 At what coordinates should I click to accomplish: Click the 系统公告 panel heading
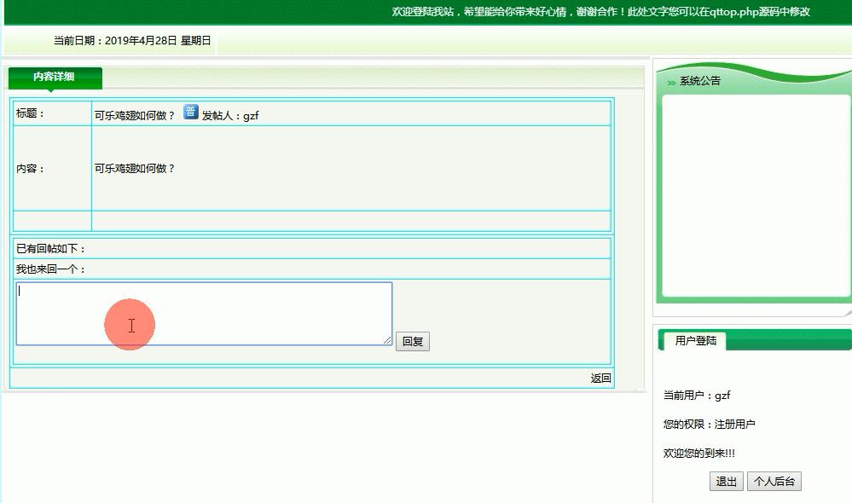[700, 81]
